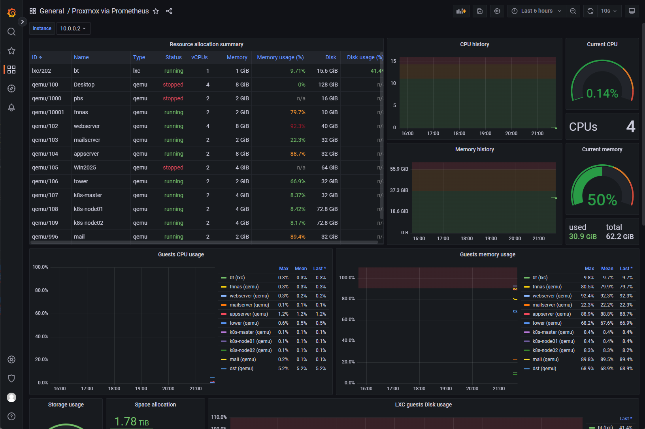This screenshot has height=429, width=645.
Task: Click the table's vertical scrollbar
Action: tap(382, 135)
